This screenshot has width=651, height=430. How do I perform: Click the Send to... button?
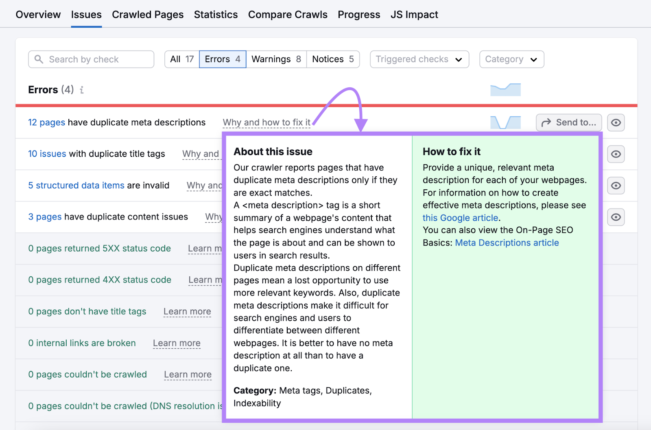(568, 122)
